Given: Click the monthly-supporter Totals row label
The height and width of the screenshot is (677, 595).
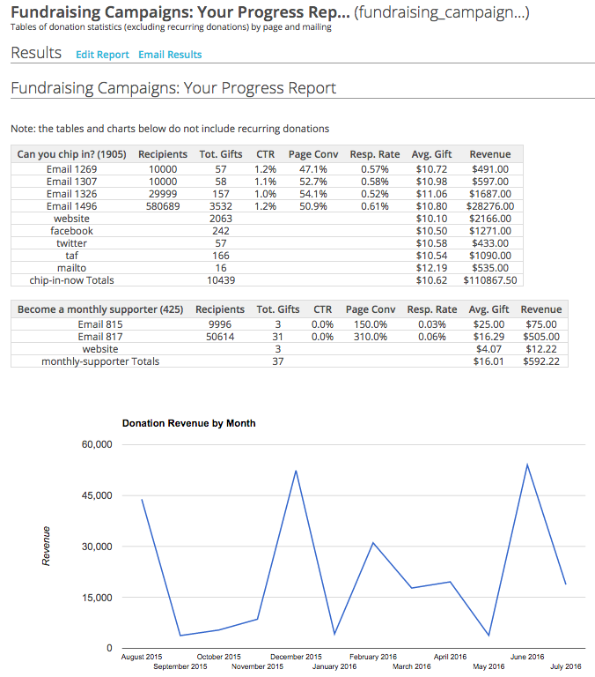Looking at the screenshot, I should click(100, 361).
